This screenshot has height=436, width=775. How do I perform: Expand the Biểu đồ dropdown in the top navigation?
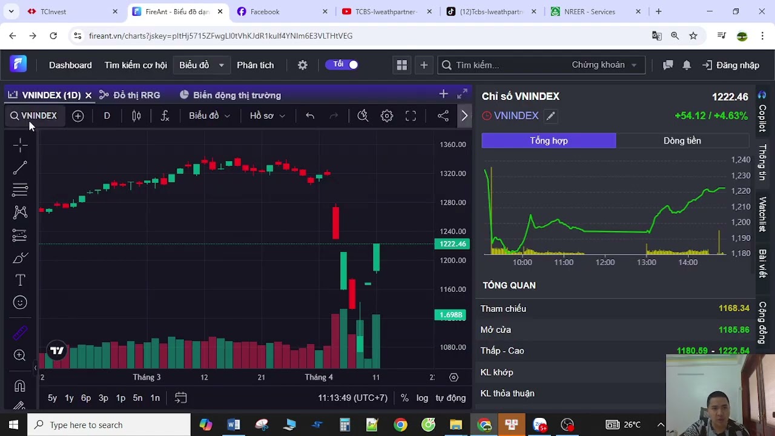202,65
